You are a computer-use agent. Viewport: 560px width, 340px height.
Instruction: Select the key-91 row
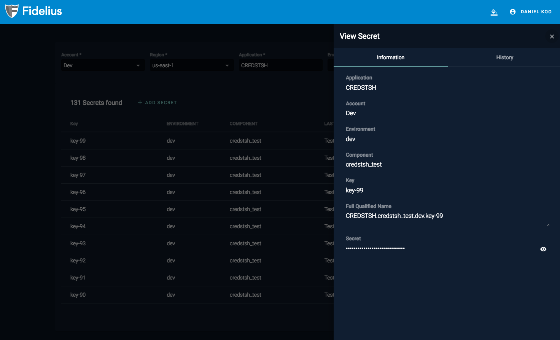pos(197,278)
